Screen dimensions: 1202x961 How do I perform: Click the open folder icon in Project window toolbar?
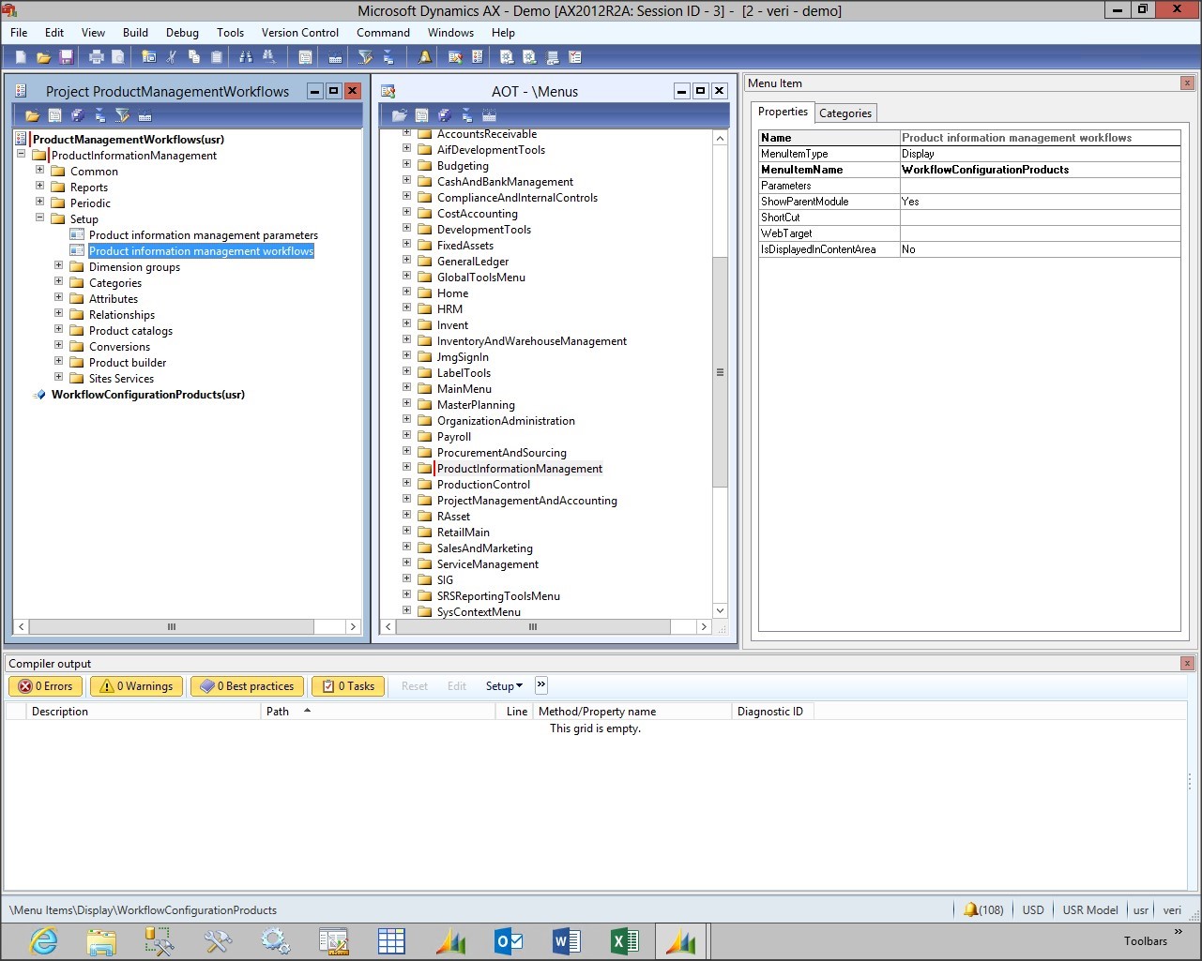pos(32,116)
